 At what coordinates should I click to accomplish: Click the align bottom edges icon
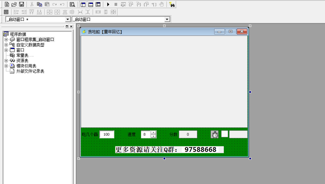39,12
